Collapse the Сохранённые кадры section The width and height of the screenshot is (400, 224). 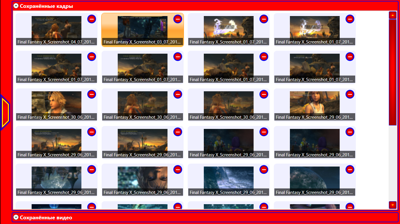click(x=16, y=6)
